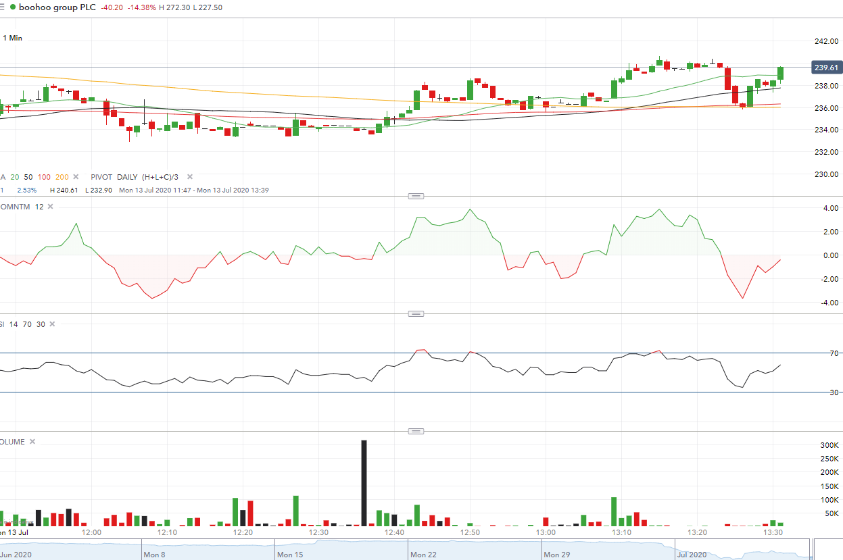
Task: Remove the PIVOT DAILY indicator via its X
Action: pyautogui.click(x=190, y=177)
